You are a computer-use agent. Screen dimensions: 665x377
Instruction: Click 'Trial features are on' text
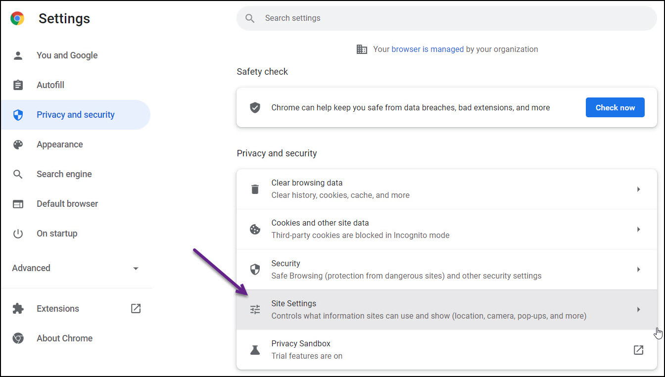click(307, 356)
